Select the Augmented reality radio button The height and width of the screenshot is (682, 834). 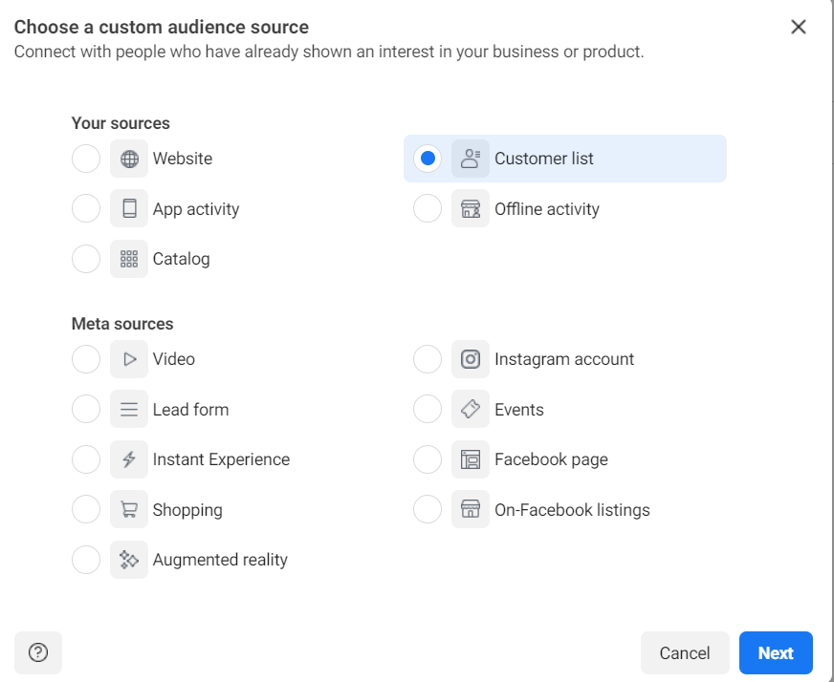click(x=86, y=560)
